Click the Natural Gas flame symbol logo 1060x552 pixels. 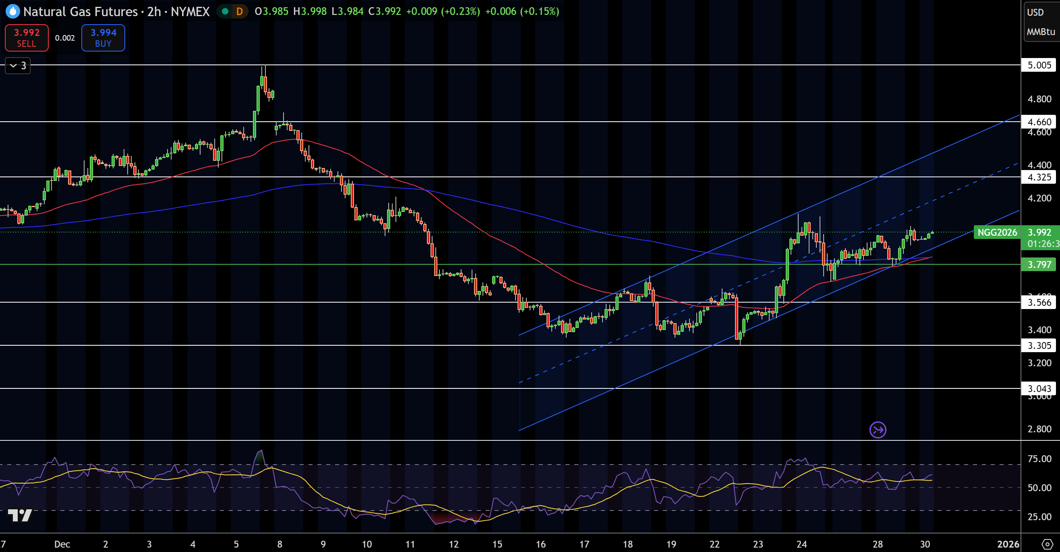(x=13, y=11)
